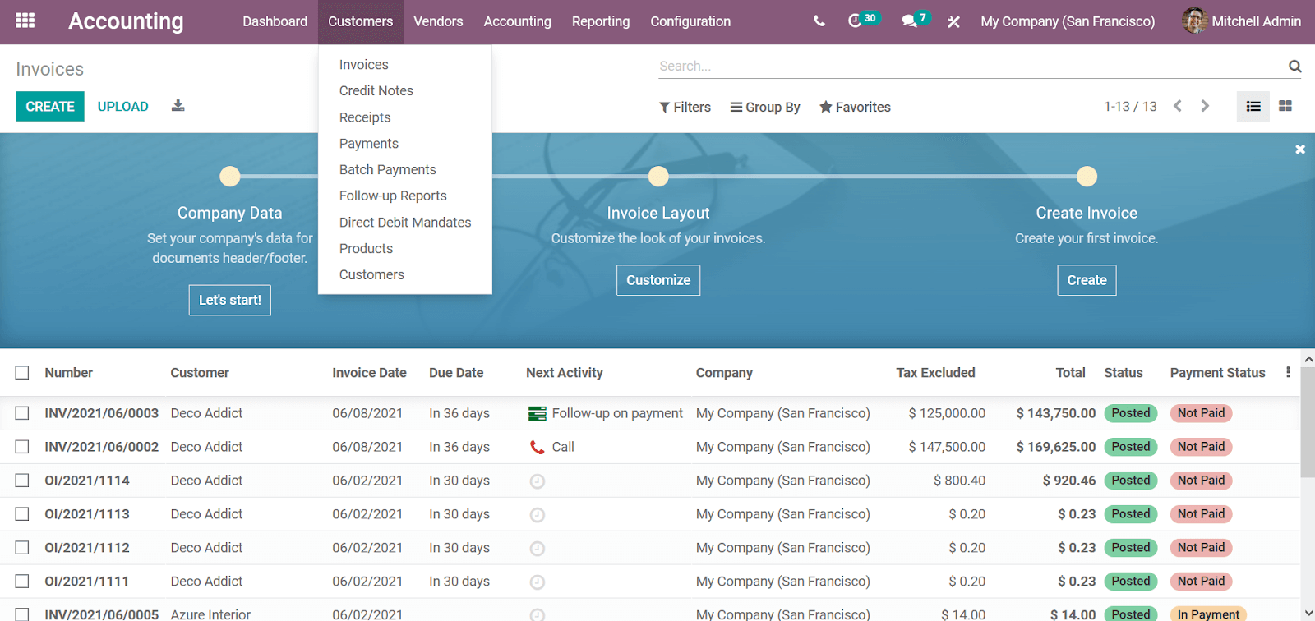Viewport: 1315px width, 621px height.
Task: Select Batch Payments in the dropdown menu
Action: tap(387, 169)
